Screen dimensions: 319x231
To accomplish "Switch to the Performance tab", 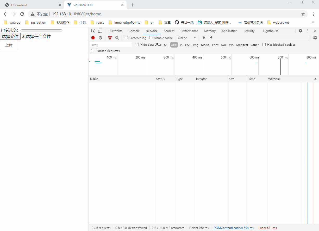I will [189, 31].
